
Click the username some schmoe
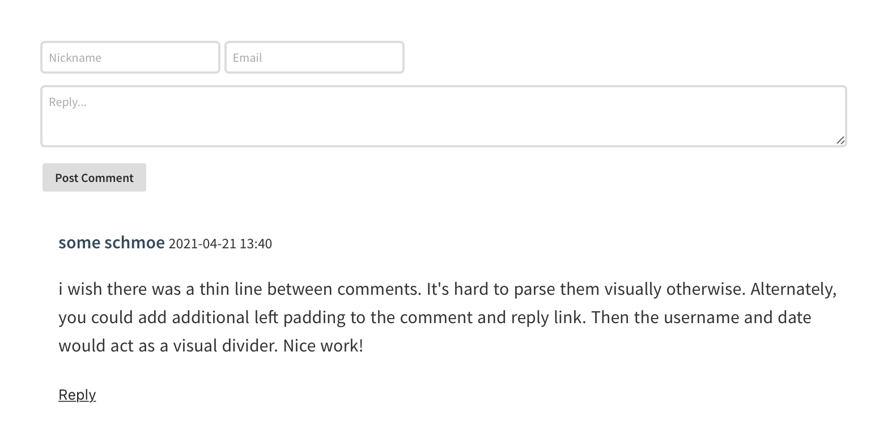[111, 243]
